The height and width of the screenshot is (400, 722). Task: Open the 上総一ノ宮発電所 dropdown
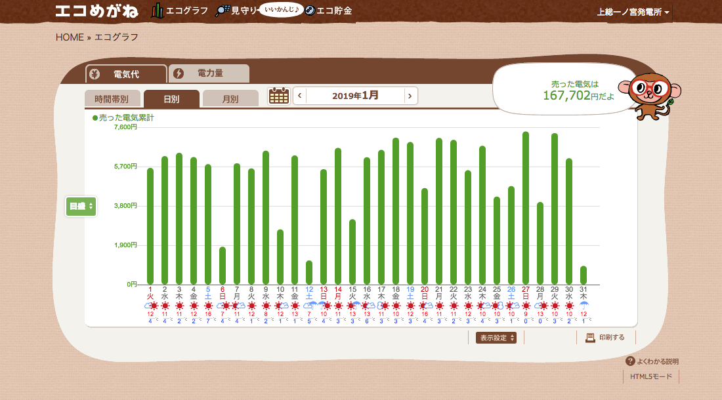[x=633, y=12]
